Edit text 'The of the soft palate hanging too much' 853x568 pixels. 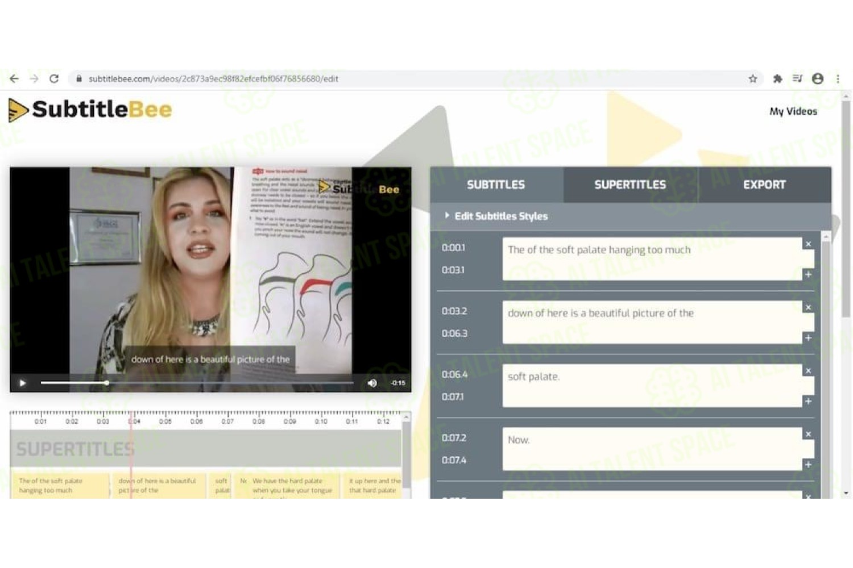click(652, 259)
